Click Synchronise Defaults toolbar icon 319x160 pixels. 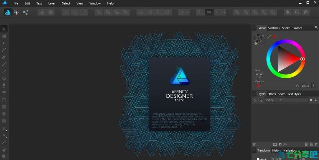pos(42,12)
